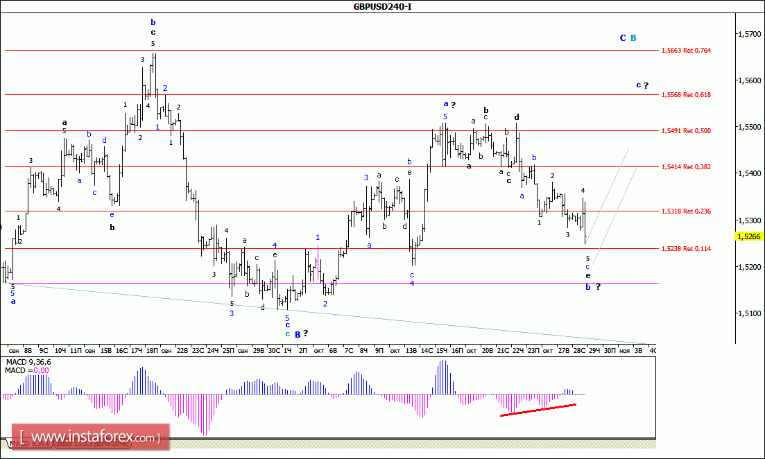Click the 1,5491 Ret 0,500 level label
Viewport: 765px width, 459px height.
pos(685,130)
